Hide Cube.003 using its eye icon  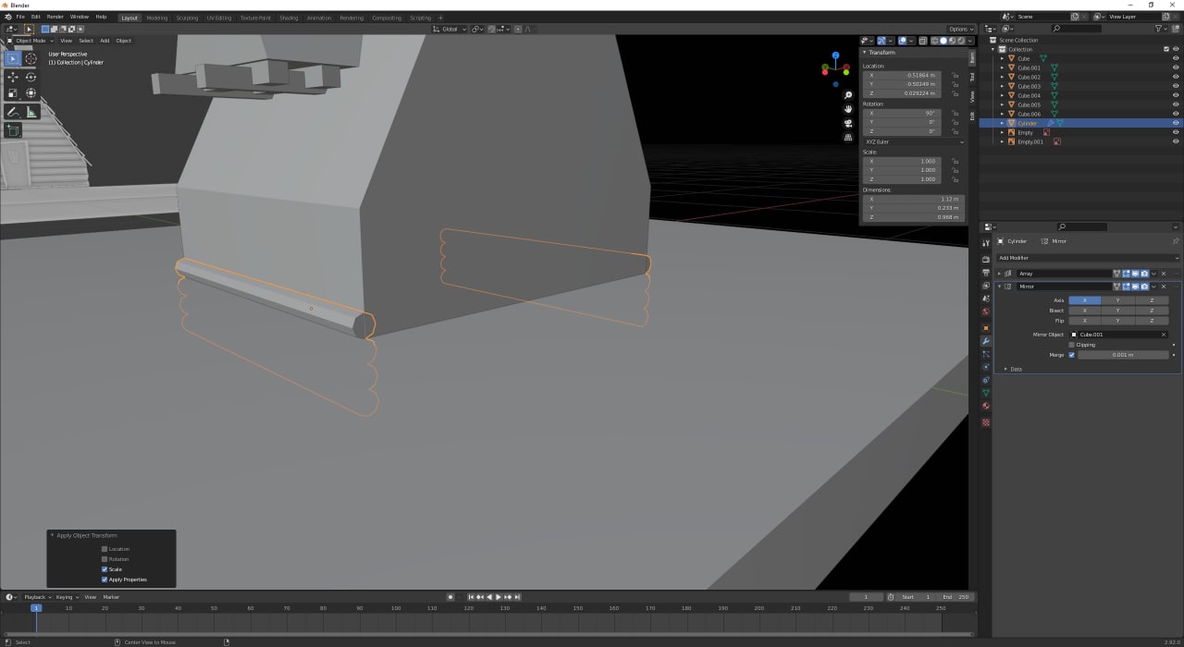pyautogui.click(x=1176, y=86)
